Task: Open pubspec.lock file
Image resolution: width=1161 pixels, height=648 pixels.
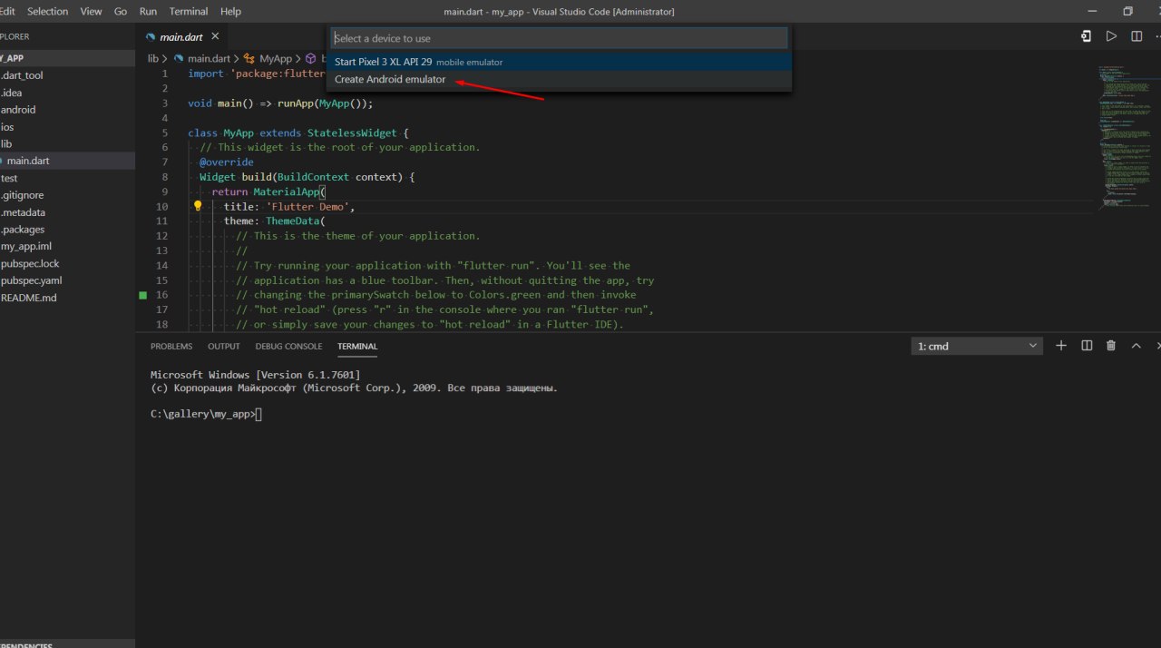Action: [x=67, y=263]
